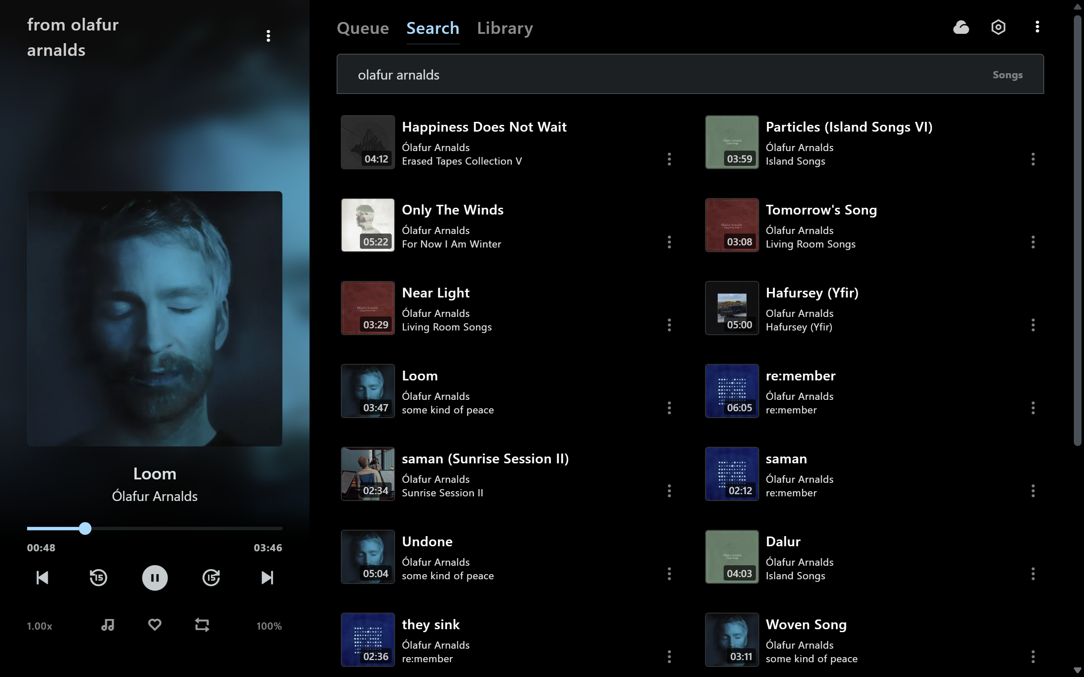This screenshot has width=1084, height=677.
Task: Toggle repeat mode
Action: click(x=202, y=625)
